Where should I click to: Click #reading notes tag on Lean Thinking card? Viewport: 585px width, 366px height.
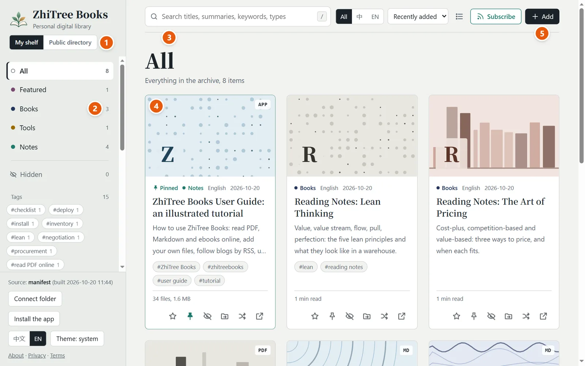coord(344,267)
